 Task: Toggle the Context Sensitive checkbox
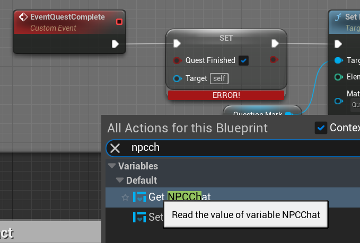pyautogui.click(x=321, y=128)
